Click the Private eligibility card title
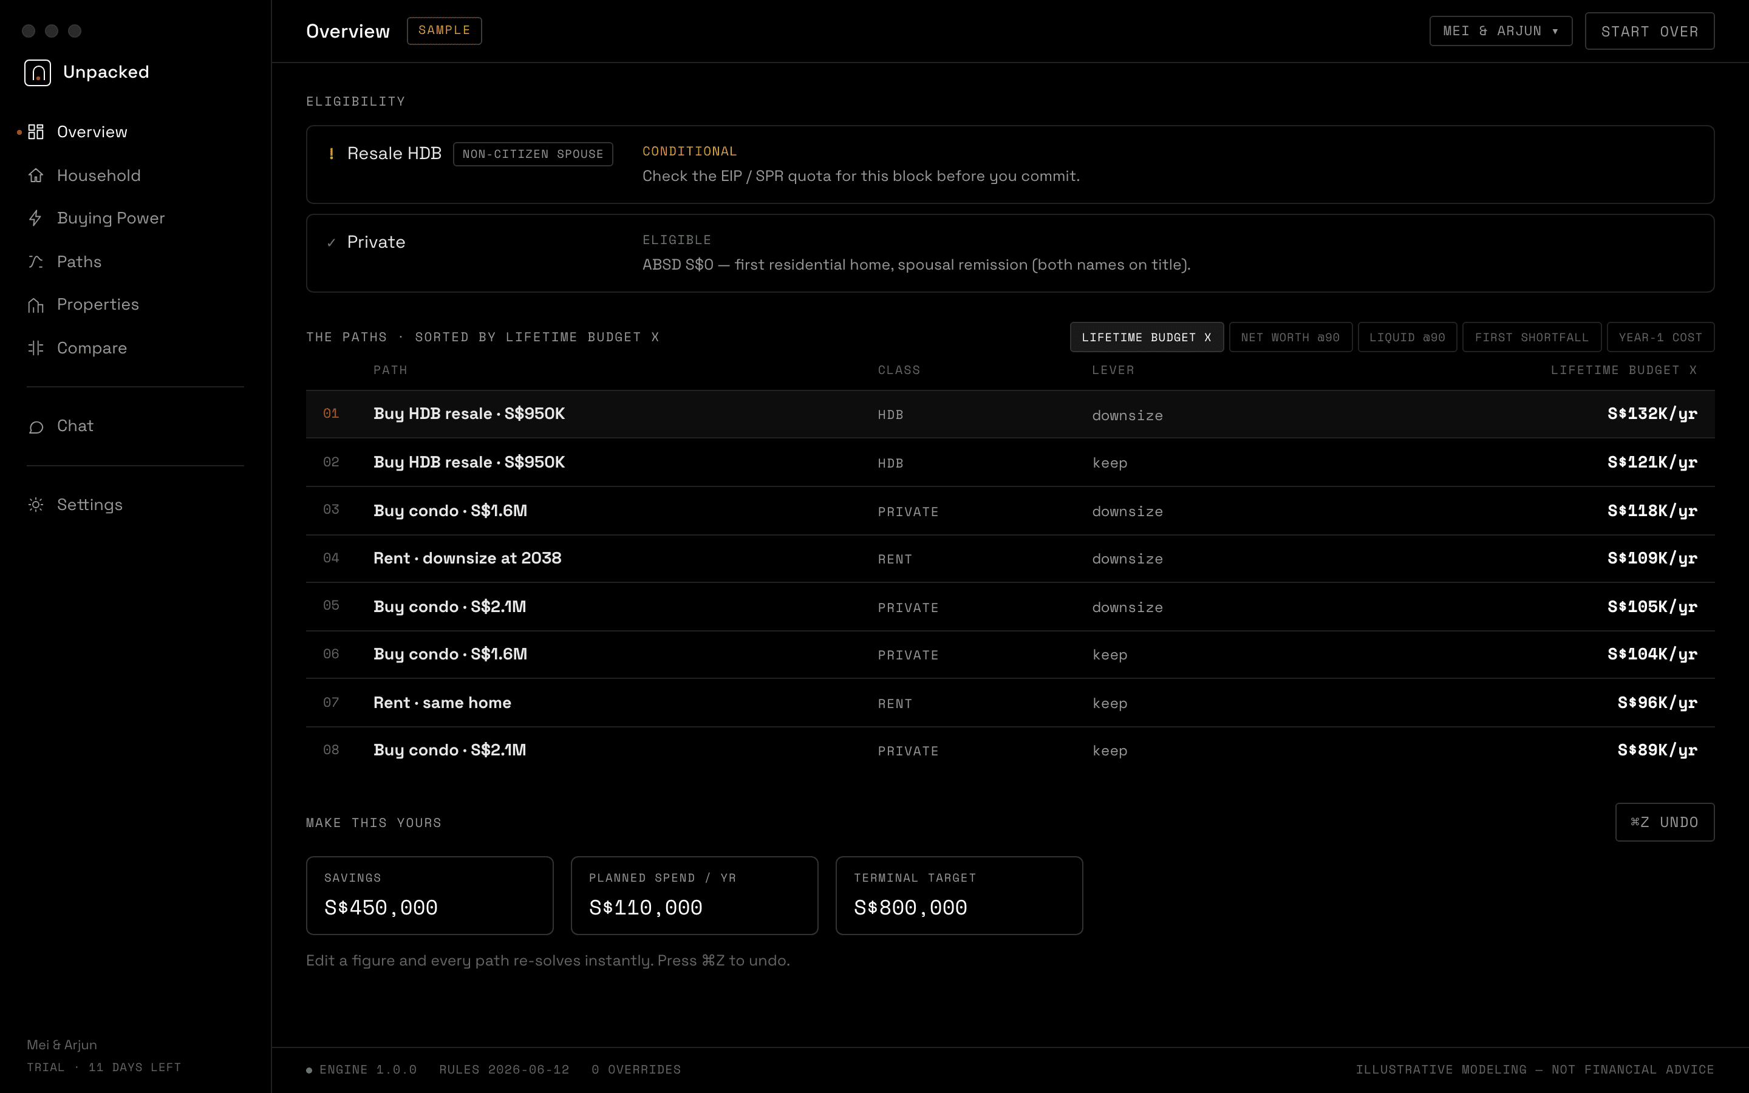The image size is (1749, 1093). click(x=376, y=242)
